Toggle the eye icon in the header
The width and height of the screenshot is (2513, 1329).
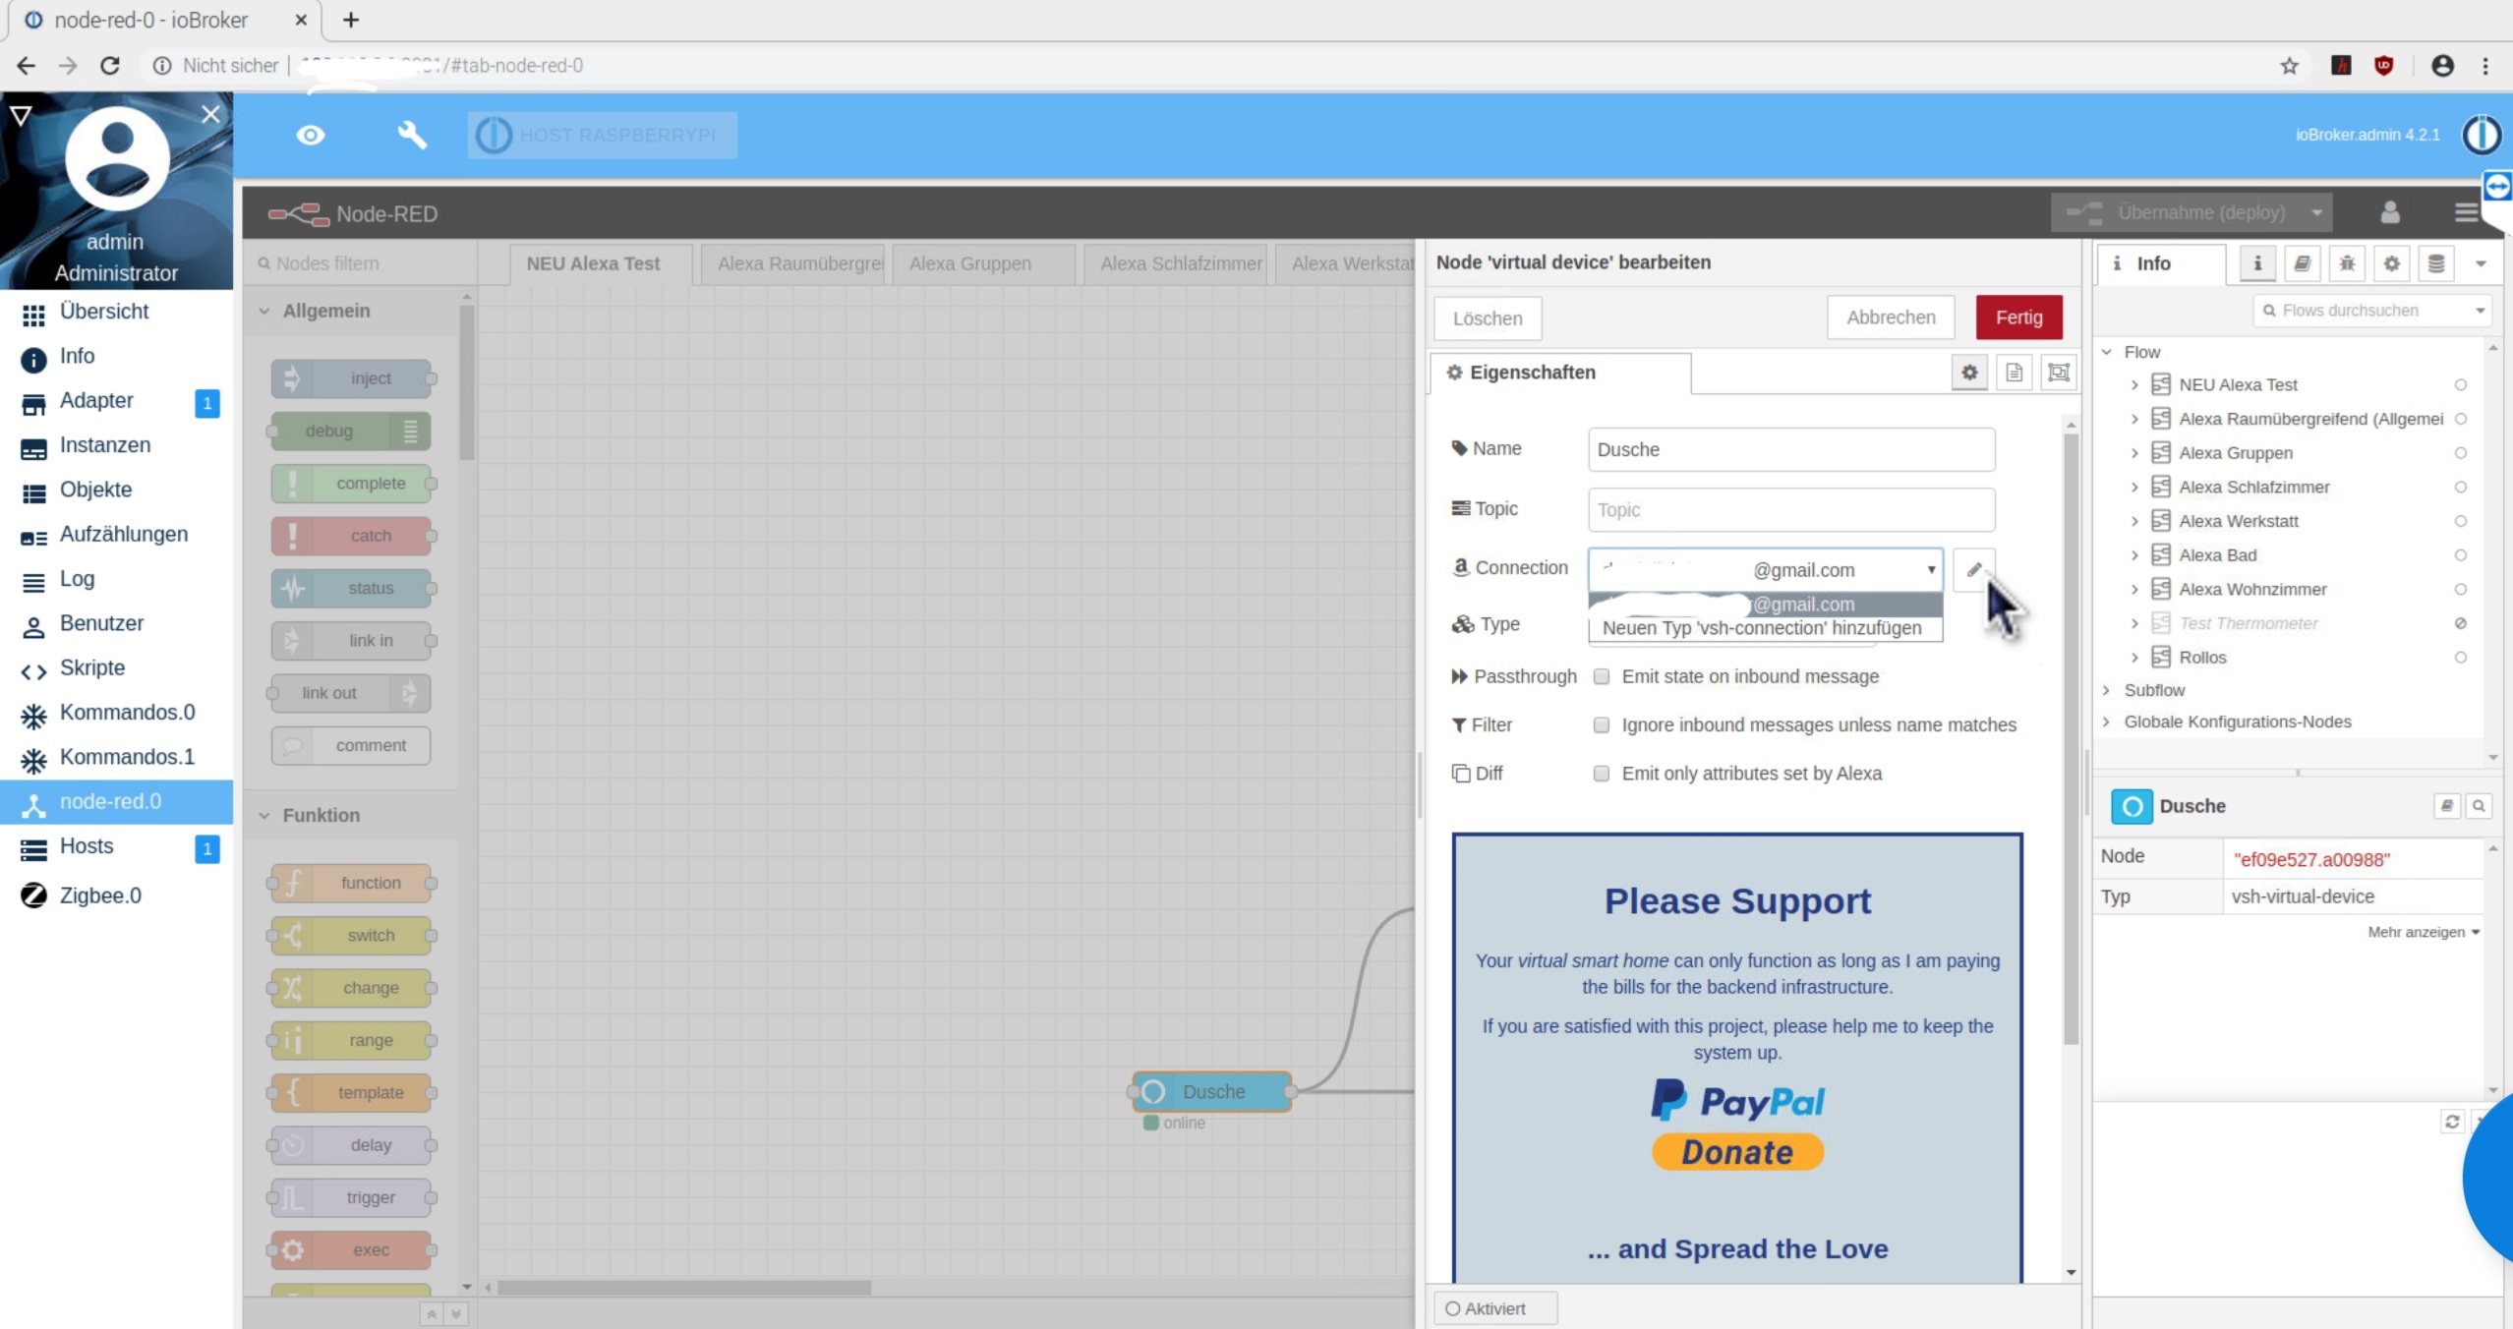pyautogui.click(x=311, y=135)
